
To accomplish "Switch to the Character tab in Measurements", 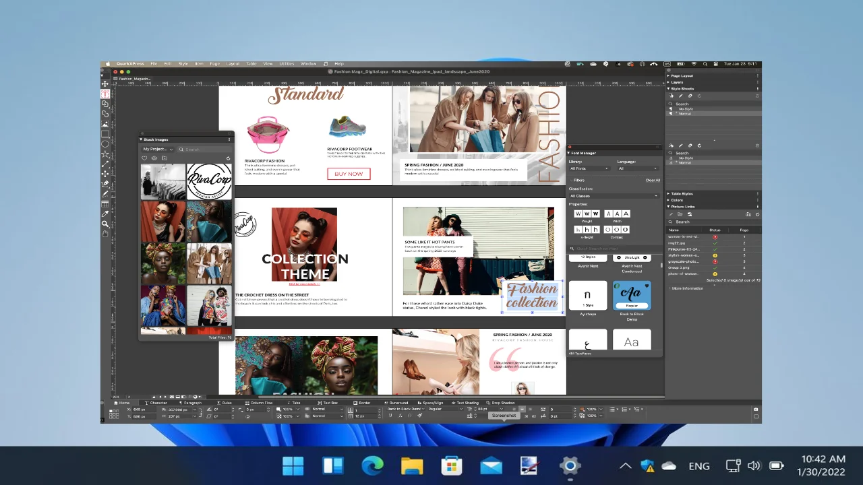I will point(156,403).
